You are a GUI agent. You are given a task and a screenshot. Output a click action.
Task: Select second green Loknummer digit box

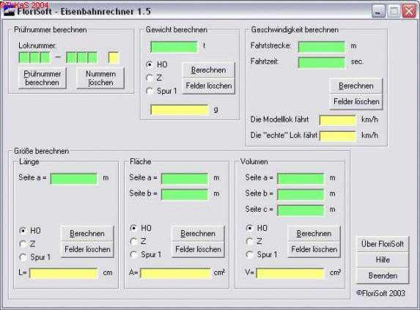point(34,58)
